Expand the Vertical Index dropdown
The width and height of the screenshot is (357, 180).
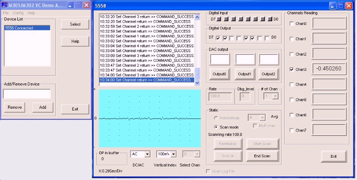pos(166,154)
